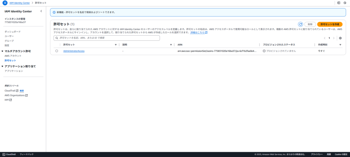
Task: Click the 推奨 badge next to CloudTrail
Action: (22, 91)
